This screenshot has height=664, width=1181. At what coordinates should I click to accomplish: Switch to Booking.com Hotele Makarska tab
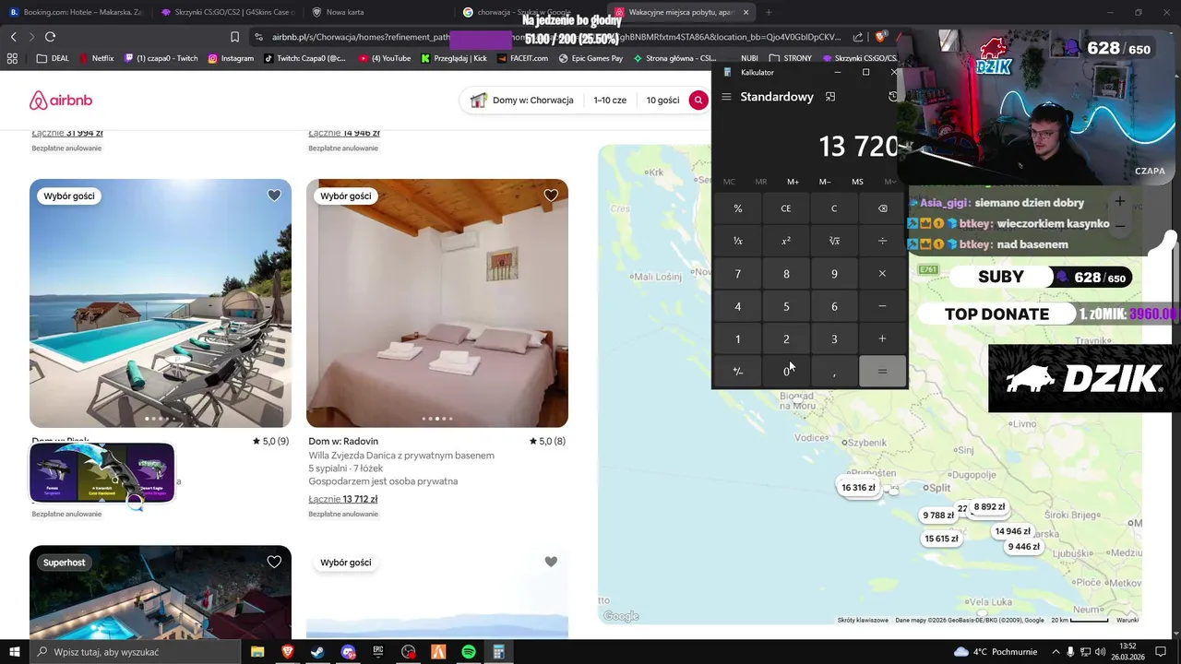[x=76, y=12]
